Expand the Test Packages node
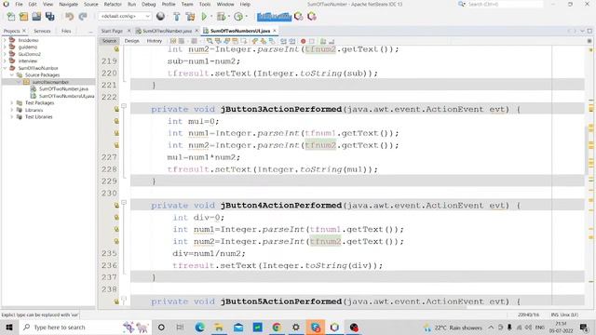This screenshot has height=335, width=596. tap(12, 103)
